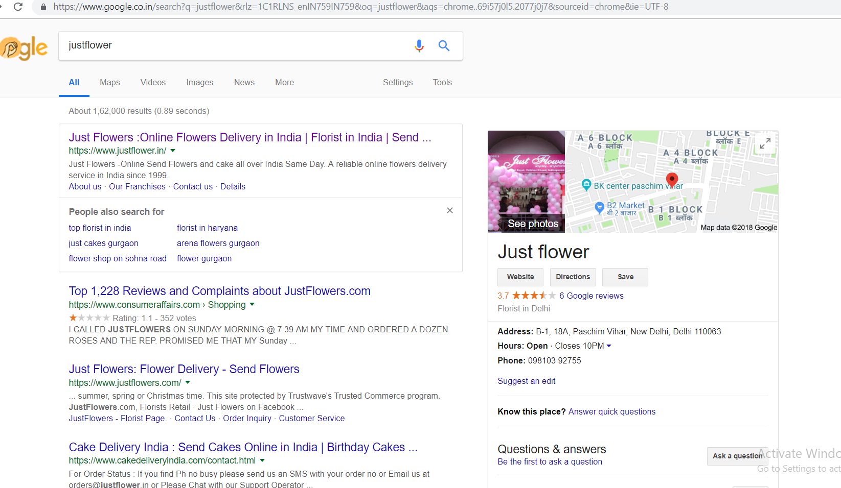This screenshot has width=841, height=488.
Task: Close the People also search for box
Action: pos(450,210)
